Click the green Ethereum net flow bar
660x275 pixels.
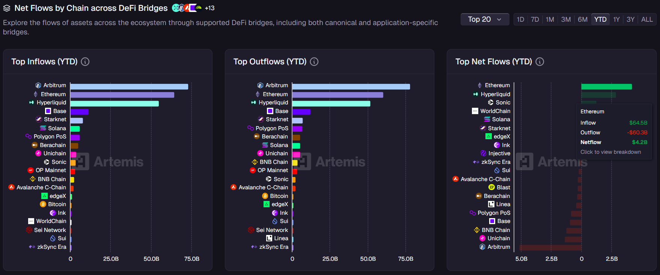[606, 86]
